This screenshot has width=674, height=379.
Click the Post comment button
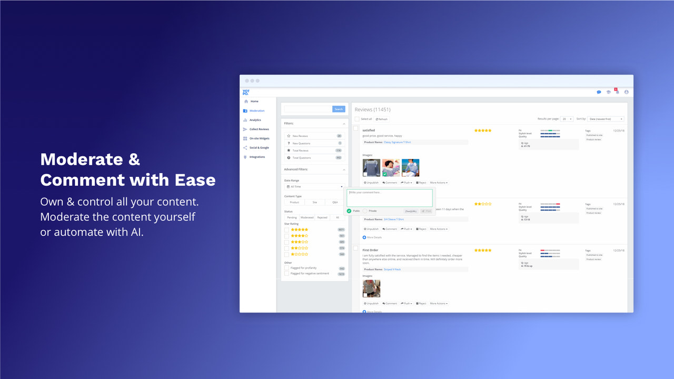click(x=427, y=211)
